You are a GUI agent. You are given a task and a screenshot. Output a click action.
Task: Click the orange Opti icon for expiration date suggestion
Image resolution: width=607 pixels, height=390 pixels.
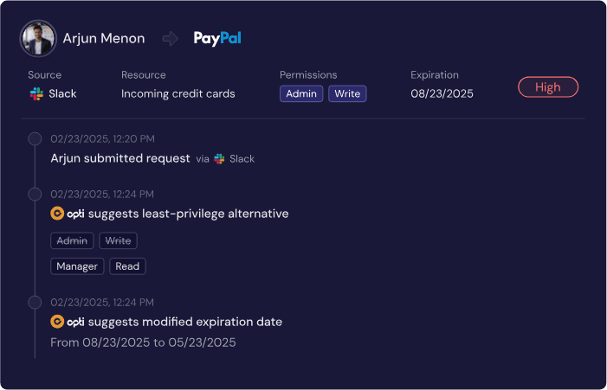point(57,322)
